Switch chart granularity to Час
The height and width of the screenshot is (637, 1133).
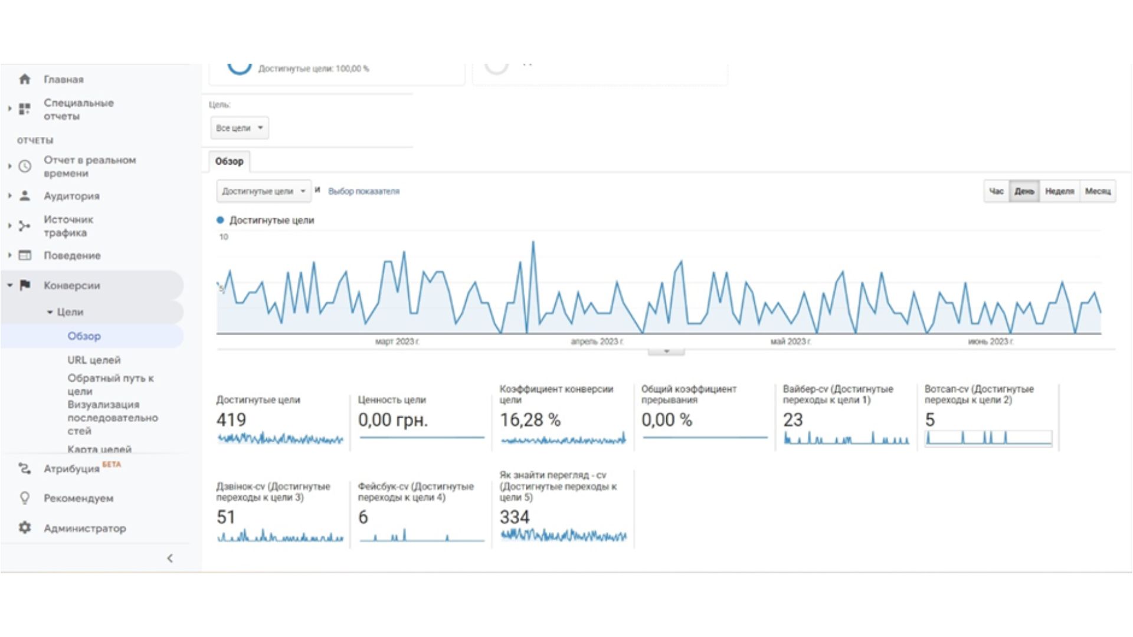click(996, 191)
